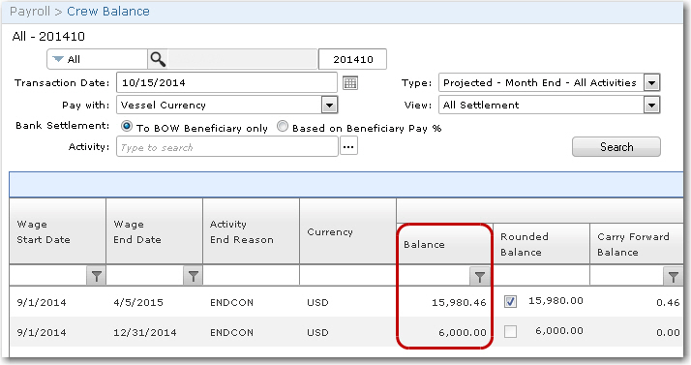
Task: Click USD in the 15,980.46 row
Action: click(317, 303)
